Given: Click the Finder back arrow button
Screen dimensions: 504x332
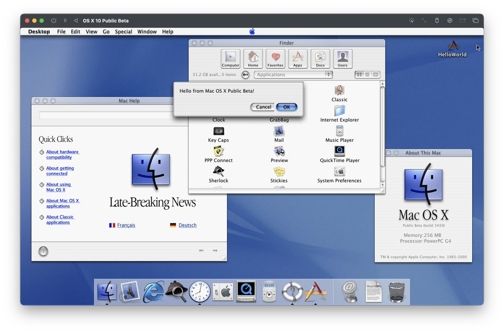Looking at the screenshot, I should (x=246, y=75).
